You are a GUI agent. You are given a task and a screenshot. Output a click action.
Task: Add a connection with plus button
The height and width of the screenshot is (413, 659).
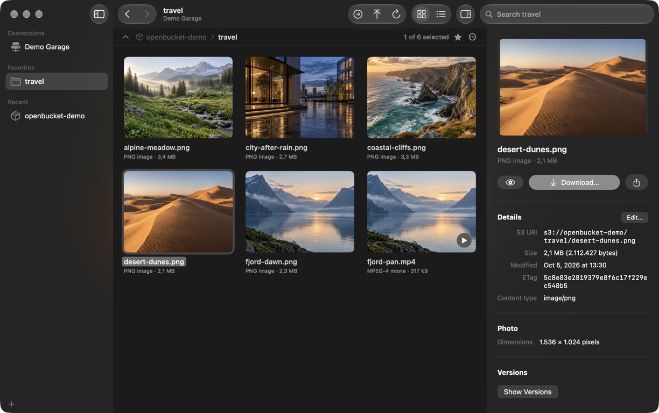(11, 404)
